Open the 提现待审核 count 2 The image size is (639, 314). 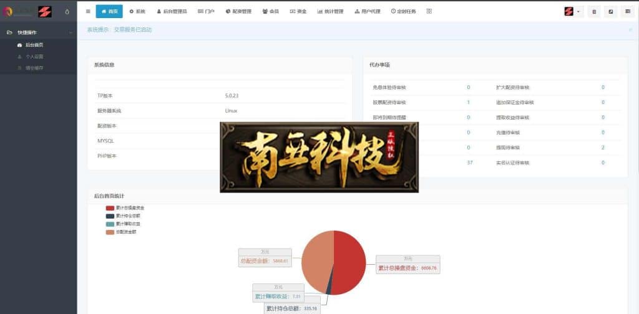(603, 147)
